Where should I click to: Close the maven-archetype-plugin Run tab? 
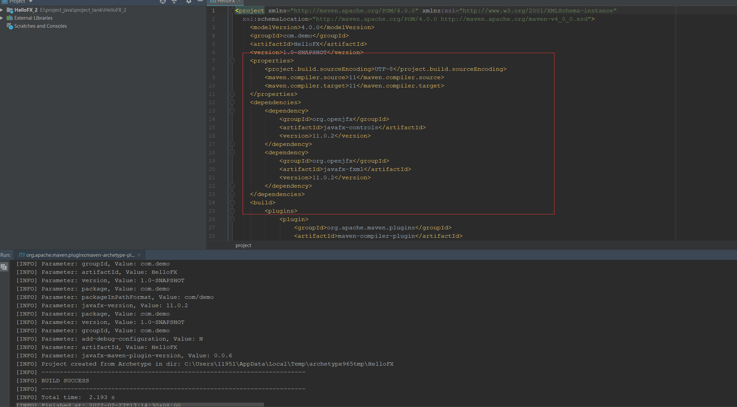[139, 255]
